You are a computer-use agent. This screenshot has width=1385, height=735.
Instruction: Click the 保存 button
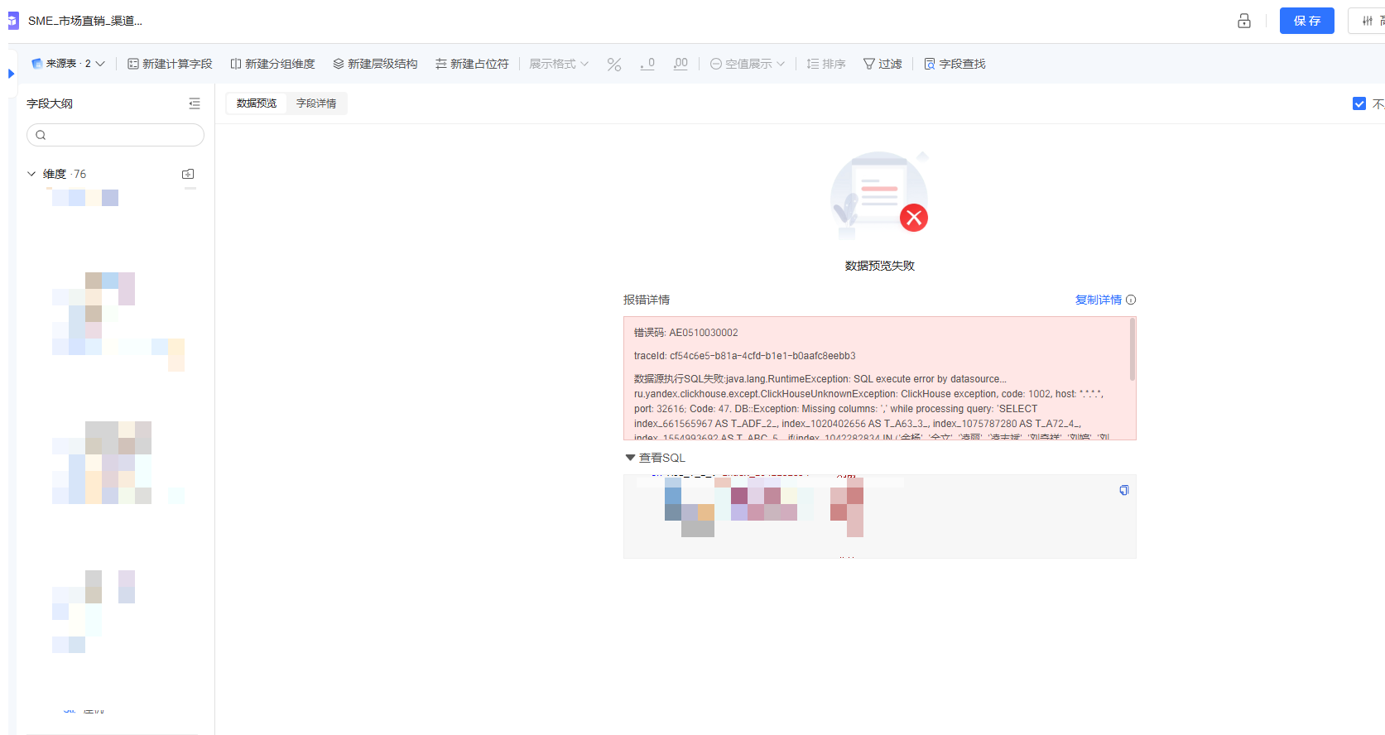pyautogui.click(x=1306, y=21)
